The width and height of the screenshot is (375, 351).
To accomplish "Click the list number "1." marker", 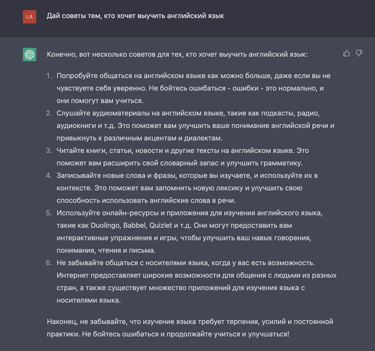I will (x=49, y=76).
